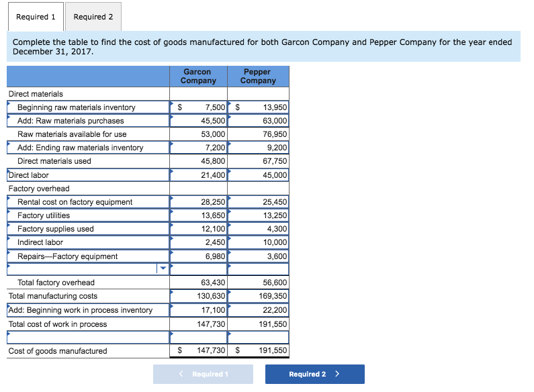Select Add: Beginning work in process inventory label
Image resolution: width=534 pixels, height=392 pixels.
tap(88, 310)
